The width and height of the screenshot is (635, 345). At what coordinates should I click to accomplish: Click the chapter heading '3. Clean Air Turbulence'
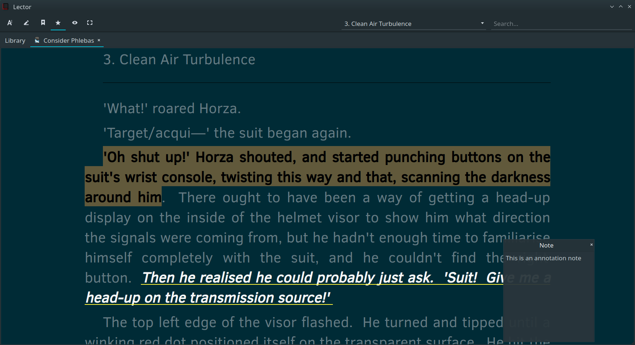[179, 60]
